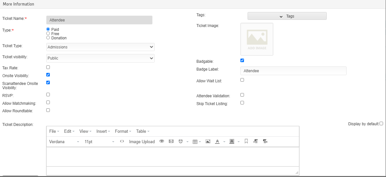Uncheck Onsite Visibility checkbox
This screenshot has width=386, height=177.
(48, 75)
